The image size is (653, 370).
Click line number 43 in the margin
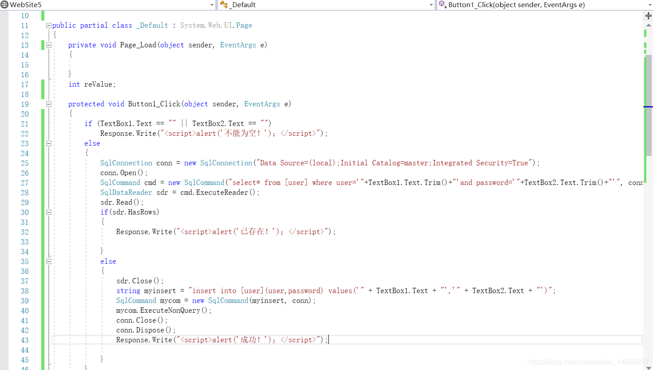25,340
